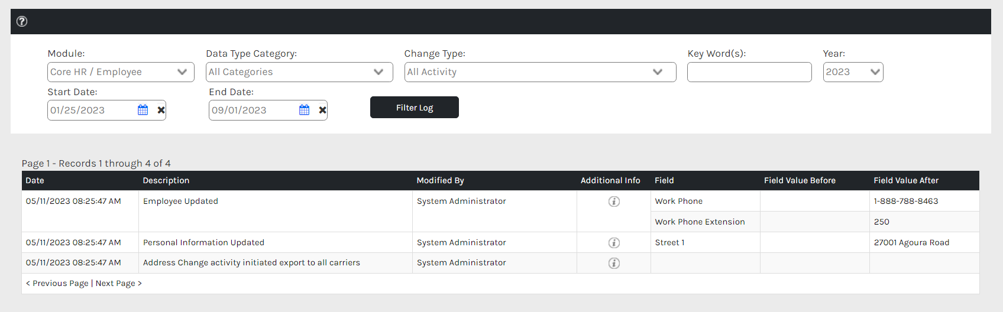Click the Page 1 records summary text

96,164
